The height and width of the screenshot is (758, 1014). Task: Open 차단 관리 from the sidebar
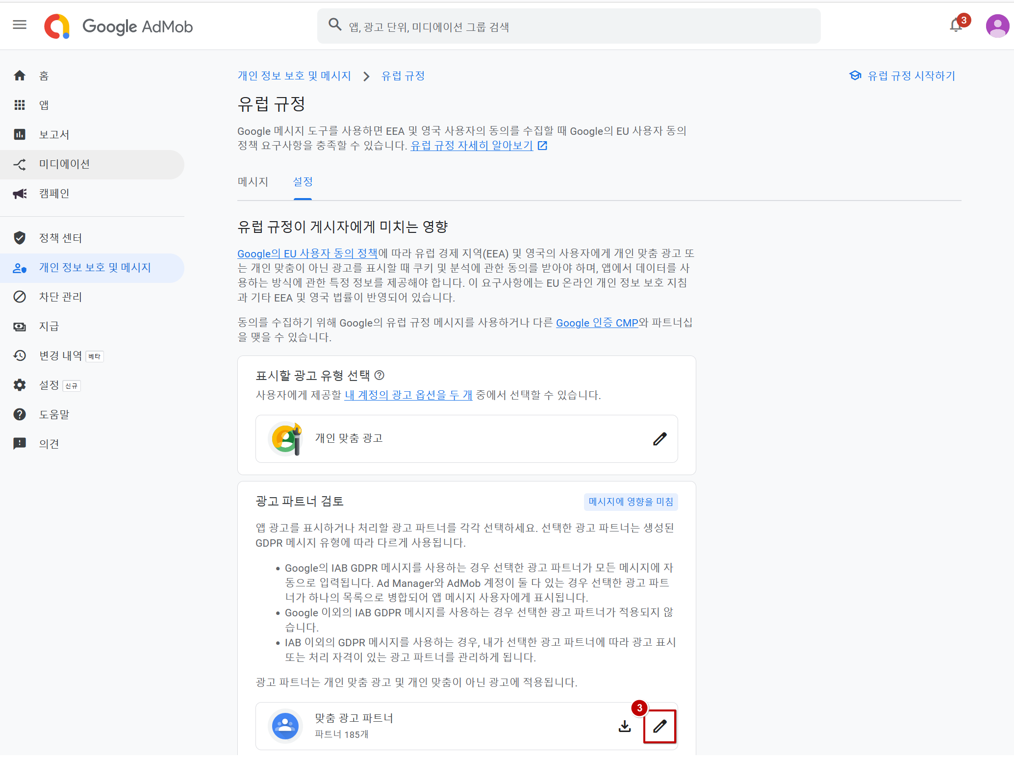[60, 297]
